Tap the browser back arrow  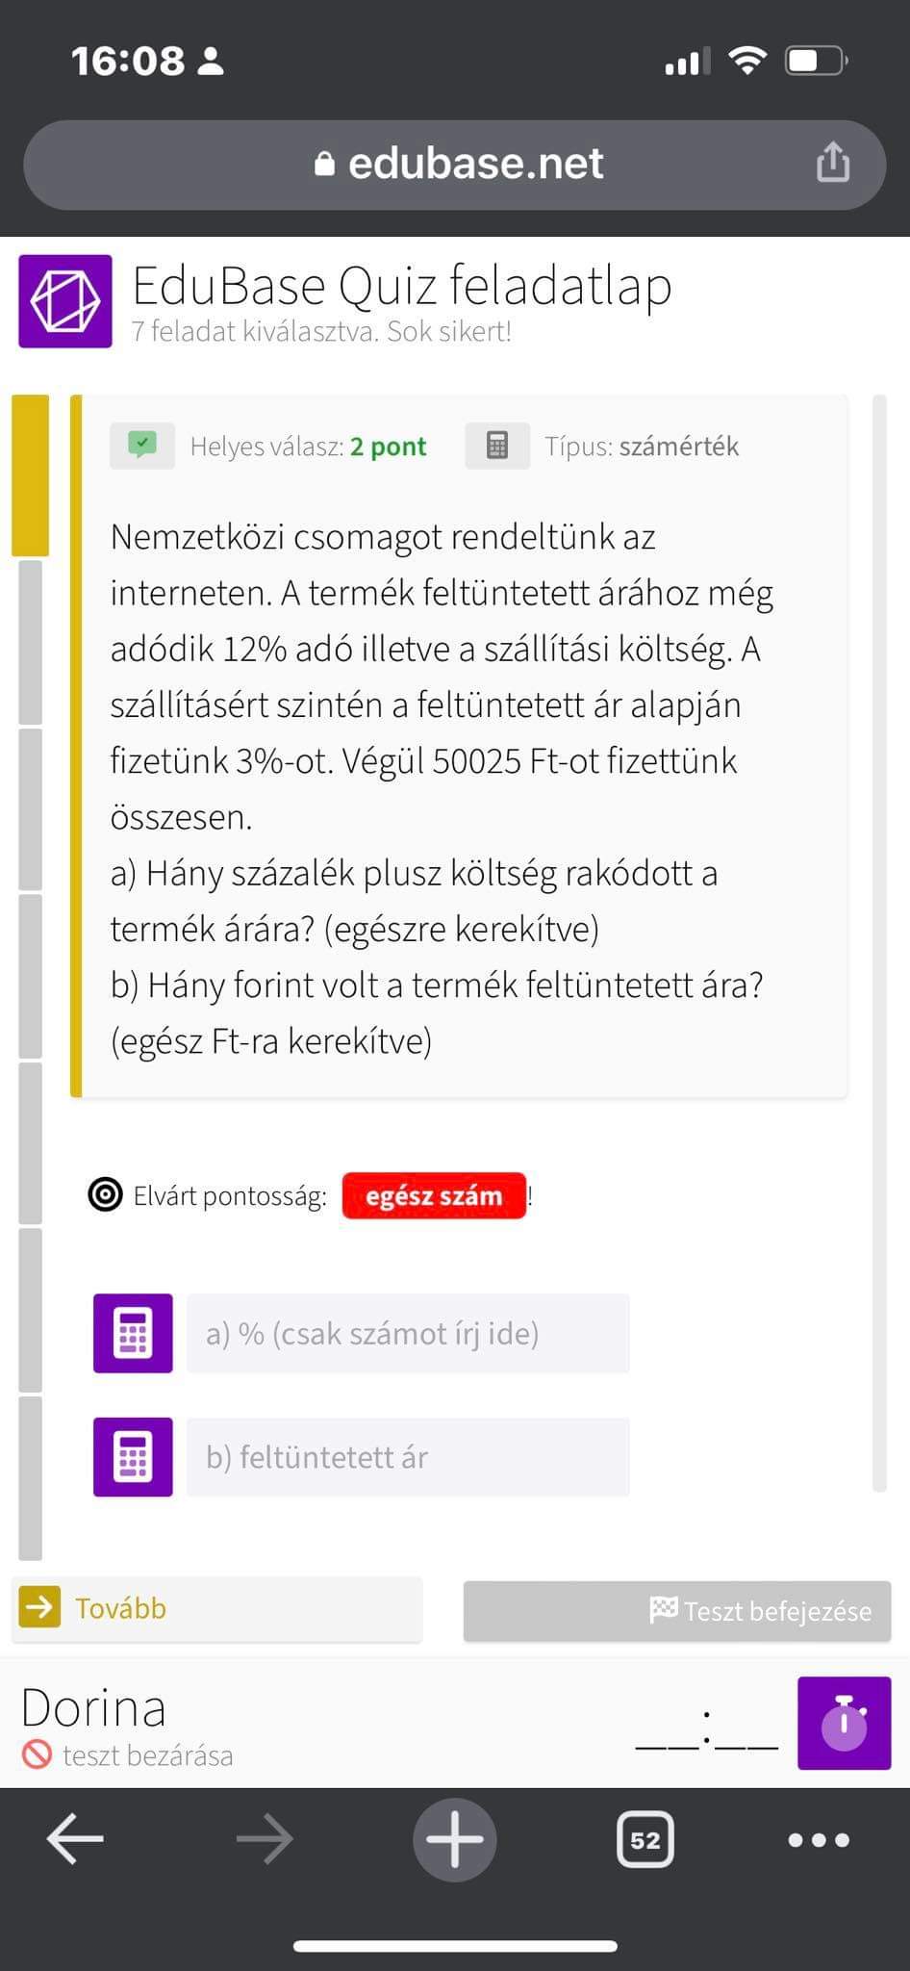point(75,1839)
